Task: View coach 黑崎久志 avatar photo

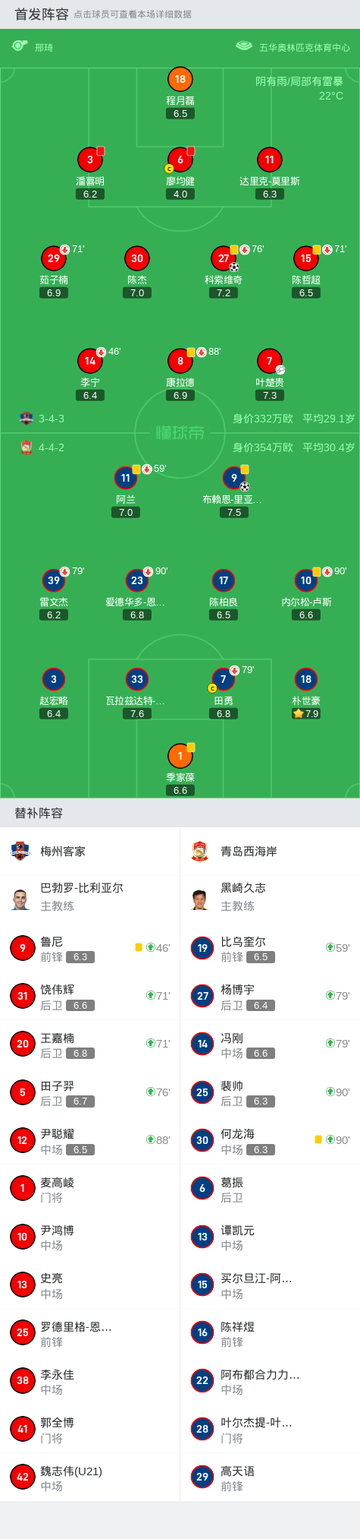Action: point(200,899)
